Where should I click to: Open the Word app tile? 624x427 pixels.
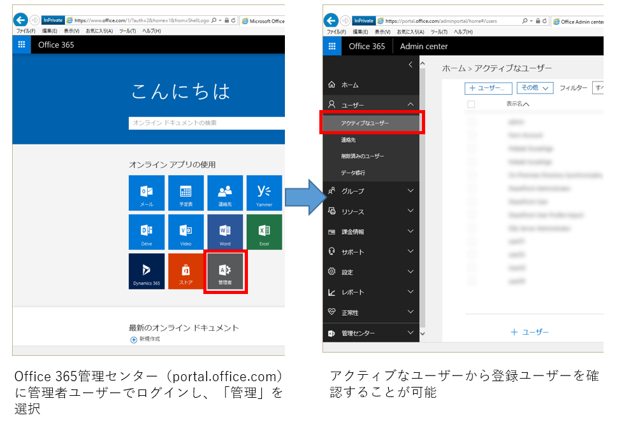point(225,232)
